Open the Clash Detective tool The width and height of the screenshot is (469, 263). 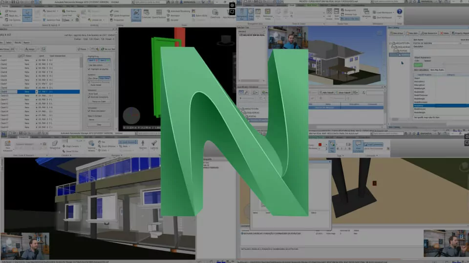coord(136,15)
